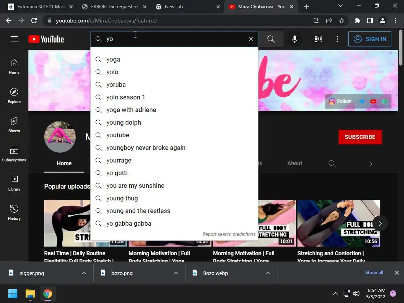The image size is (404, 303).
Task: Share this page from the address bar
Action: pos(329,21)
